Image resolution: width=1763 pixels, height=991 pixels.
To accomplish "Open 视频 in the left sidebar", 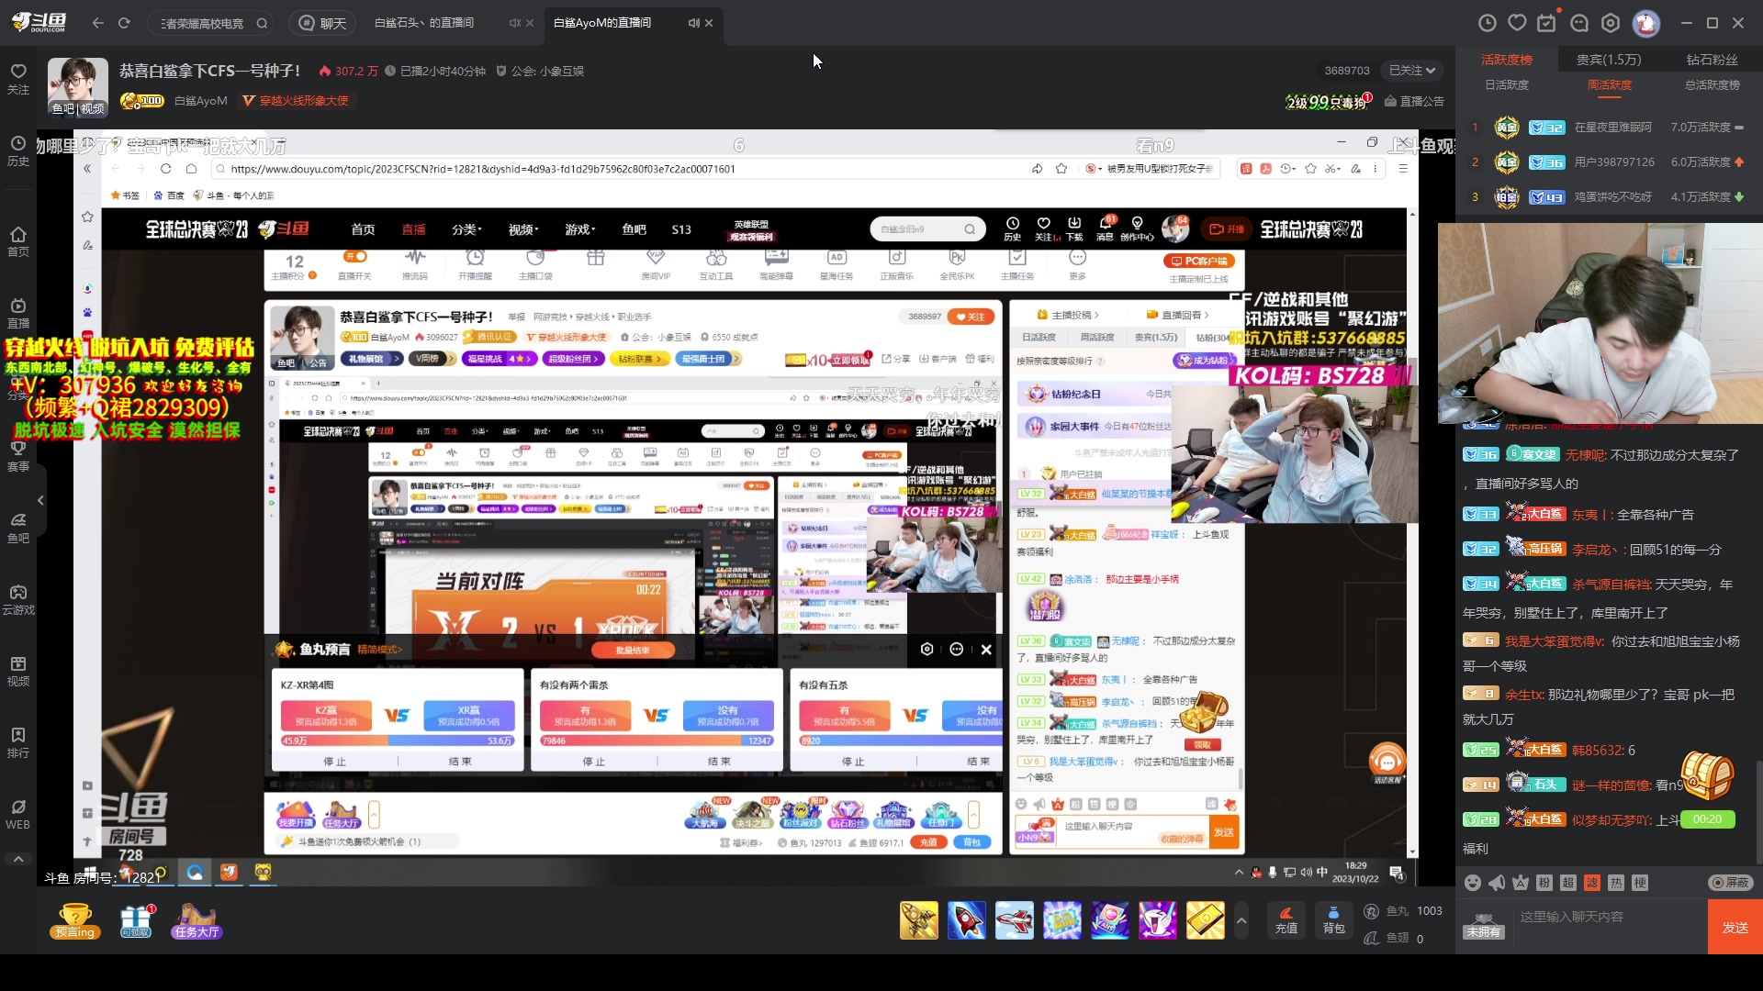I will click(18, 671).
